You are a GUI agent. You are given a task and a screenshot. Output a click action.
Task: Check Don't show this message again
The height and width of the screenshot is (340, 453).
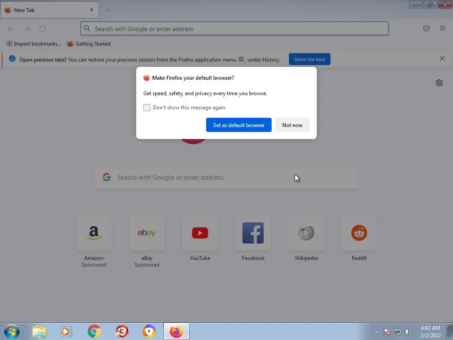point(147,108)
